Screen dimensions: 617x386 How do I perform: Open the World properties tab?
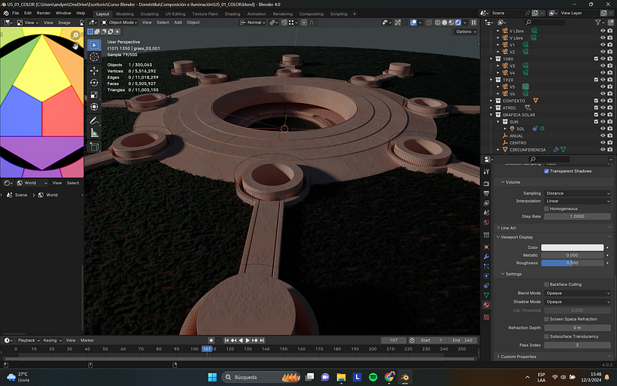(x=486, y=222)
